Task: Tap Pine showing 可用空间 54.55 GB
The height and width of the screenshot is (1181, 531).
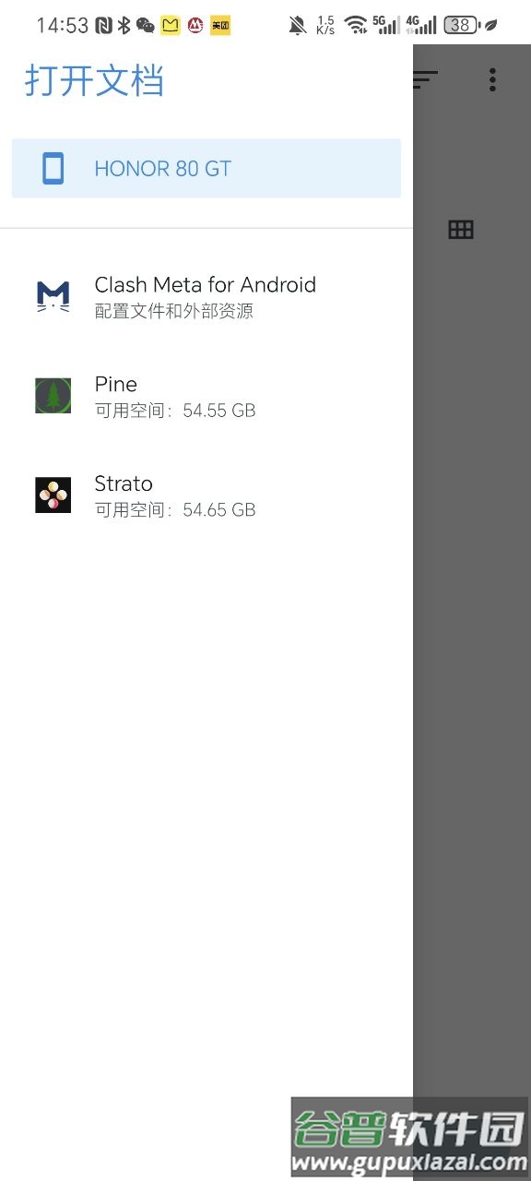Action: pos(175,397)
